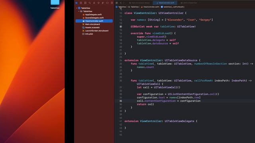This screenshot has height=143, width=255.
Task: Go back with editor history arrow
Action: coord(121,3)
